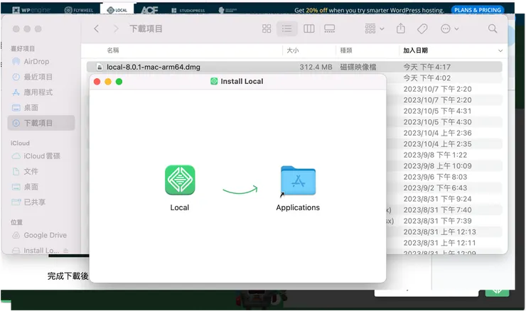Switch Finder to column view
The height and width of the screenshot is (311, 526).
click(x=309, y=29)
